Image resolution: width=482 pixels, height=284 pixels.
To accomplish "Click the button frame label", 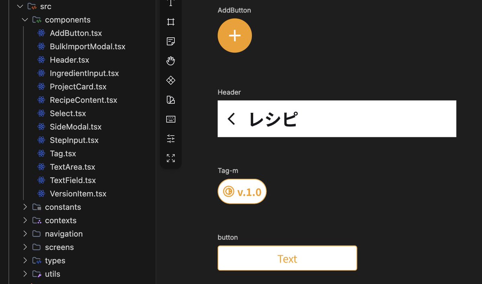I will click(x=228, y=237).
